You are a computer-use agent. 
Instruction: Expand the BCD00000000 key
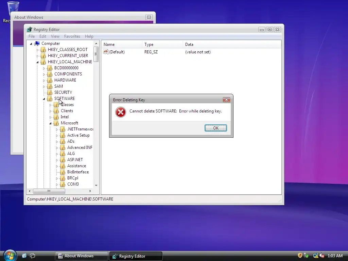44,68
